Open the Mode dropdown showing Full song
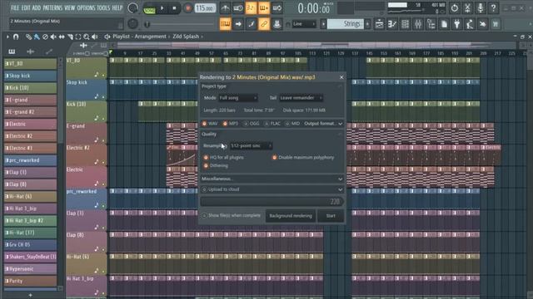This screenshot has width=533, height=299. 237,98
